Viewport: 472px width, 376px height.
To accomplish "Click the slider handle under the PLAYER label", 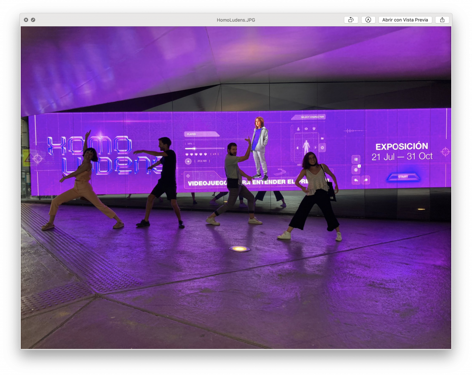I will pos(194,148).
